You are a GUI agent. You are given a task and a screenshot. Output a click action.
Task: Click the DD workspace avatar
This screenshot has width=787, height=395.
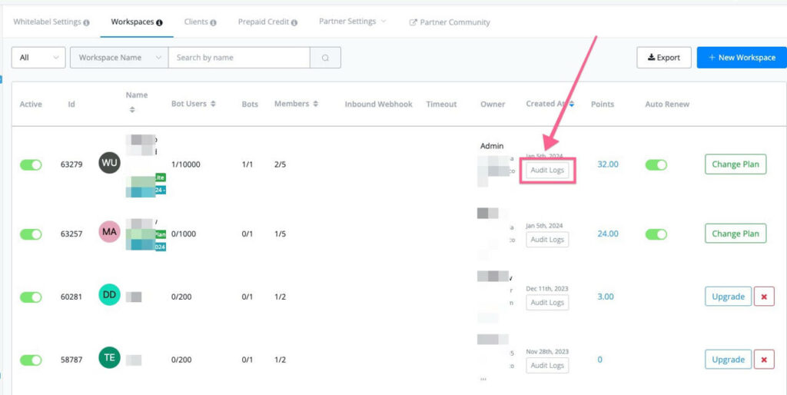(x=110, y=294)
